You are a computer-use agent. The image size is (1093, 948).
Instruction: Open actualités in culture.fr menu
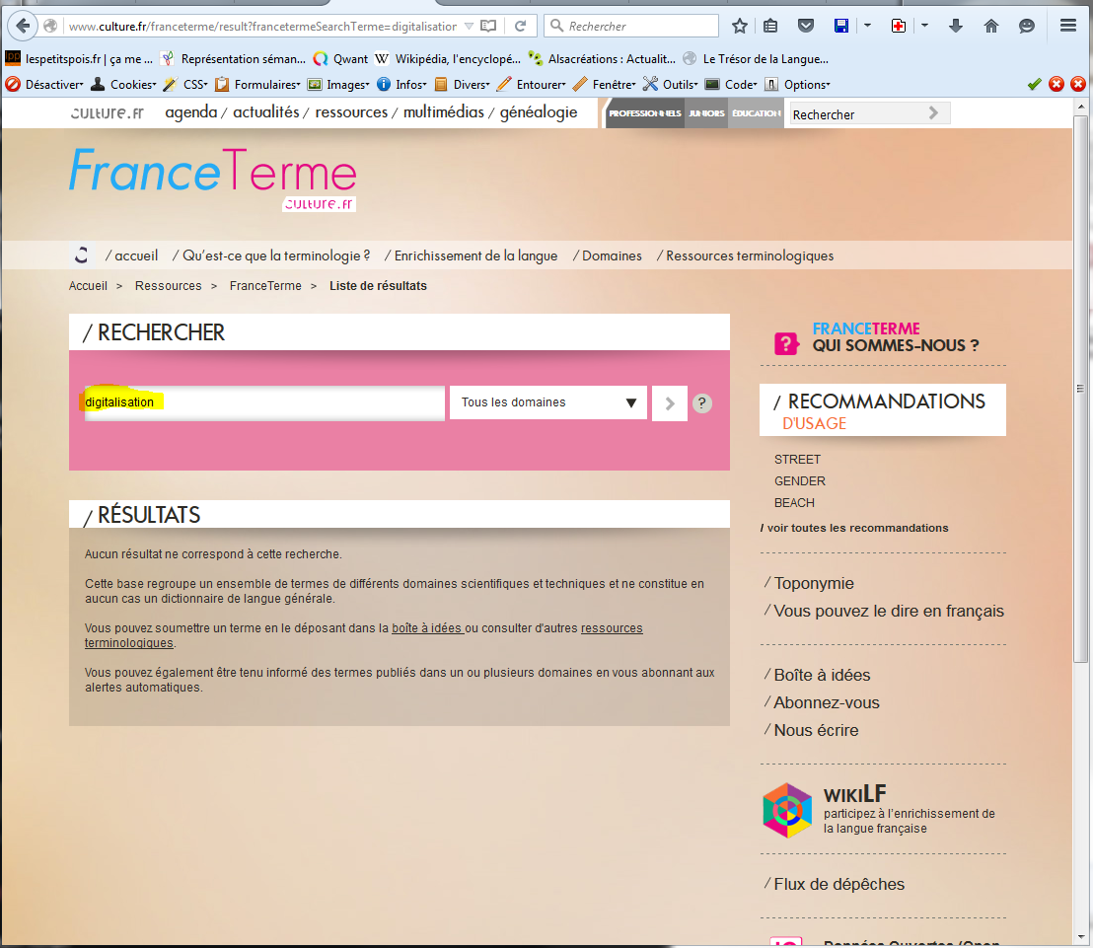(265, 112)
